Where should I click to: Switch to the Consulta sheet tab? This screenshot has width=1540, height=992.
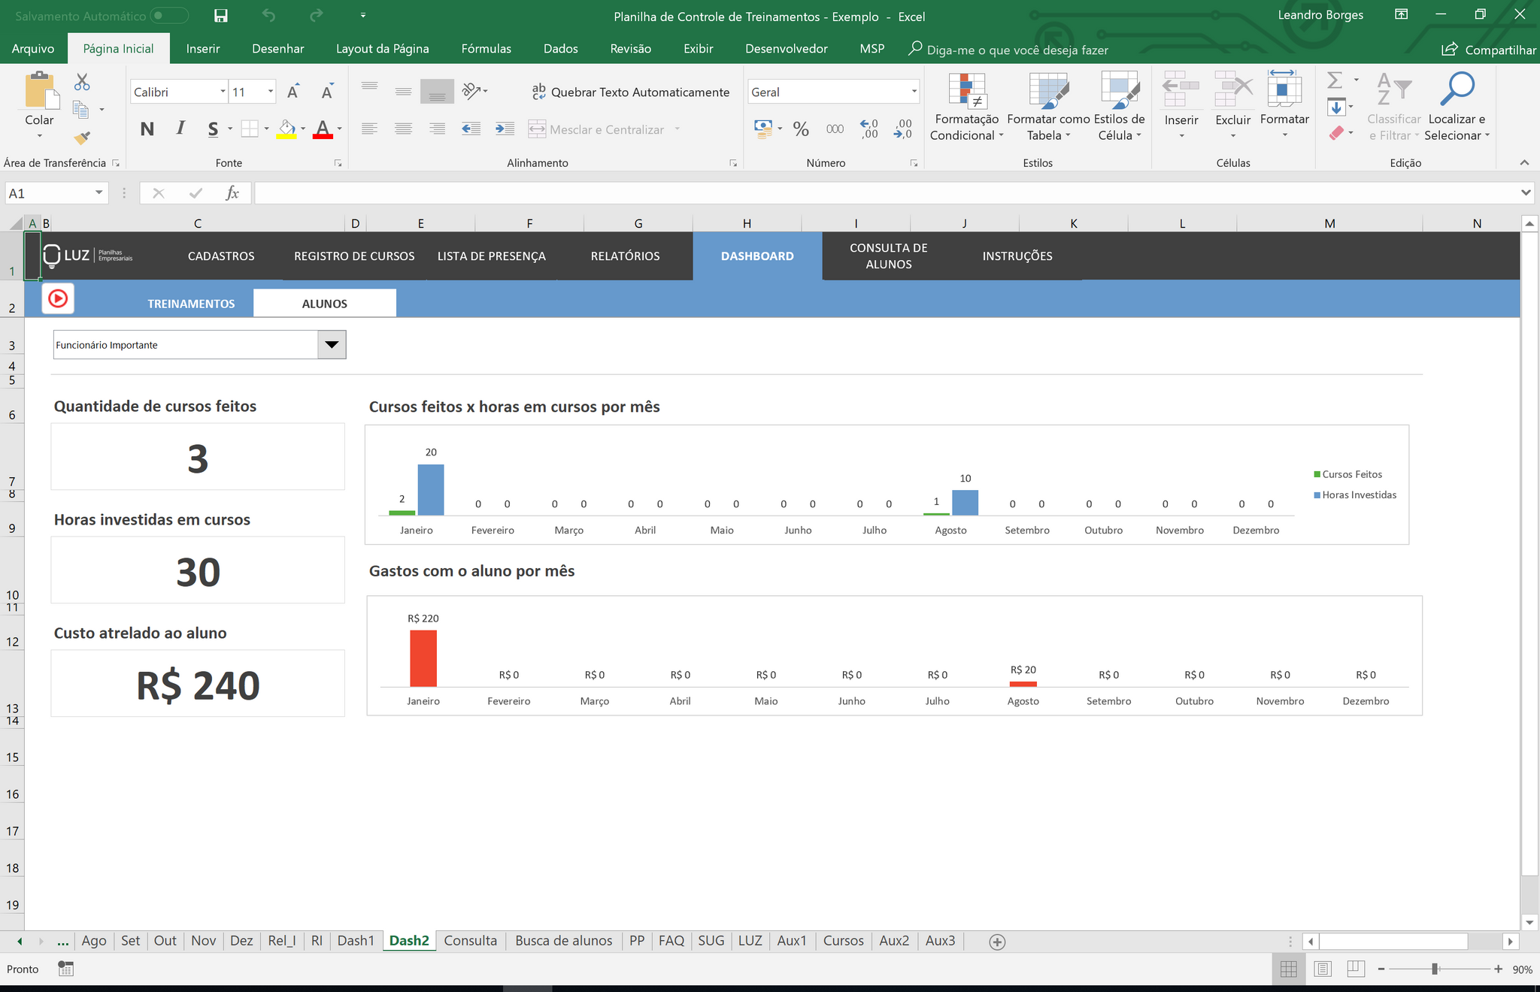470,941
